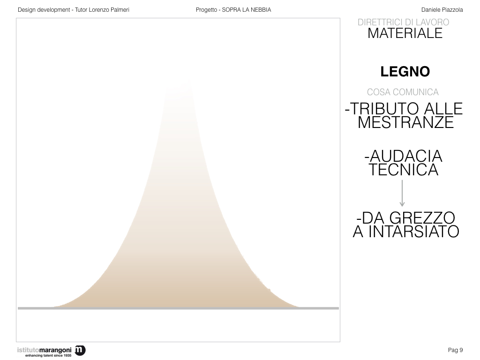
Task: Click the Pag 9 page number
Action: coord(455,350)
